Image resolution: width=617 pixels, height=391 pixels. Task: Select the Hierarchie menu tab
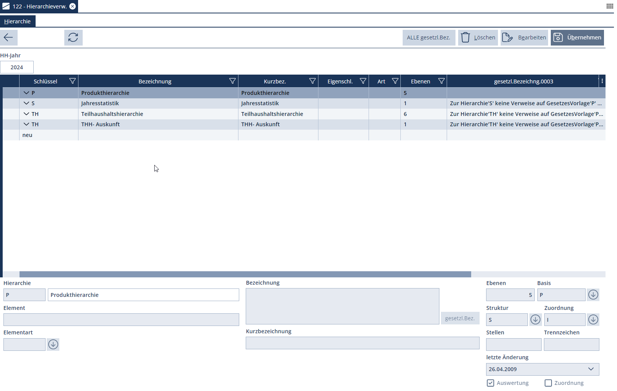coord(18,21)
